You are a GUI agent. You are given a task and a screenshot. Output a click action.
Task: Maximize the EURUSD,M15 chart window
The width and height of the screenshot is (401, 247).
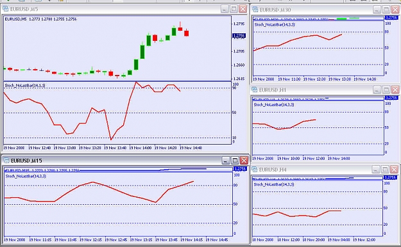235,161
